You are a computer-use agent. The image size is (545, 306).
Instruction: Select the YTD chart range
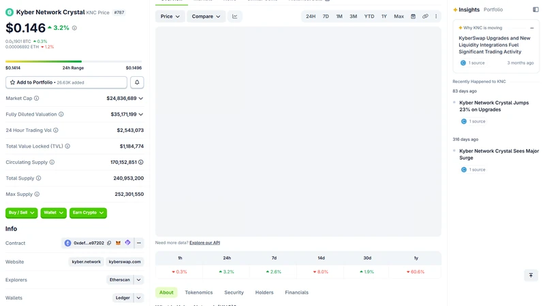(x=369, y=16)
